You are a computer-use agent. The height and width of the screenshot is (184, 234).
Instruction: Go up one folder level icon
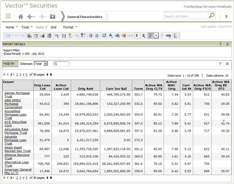pyautogui.click(x=52, y=16)
